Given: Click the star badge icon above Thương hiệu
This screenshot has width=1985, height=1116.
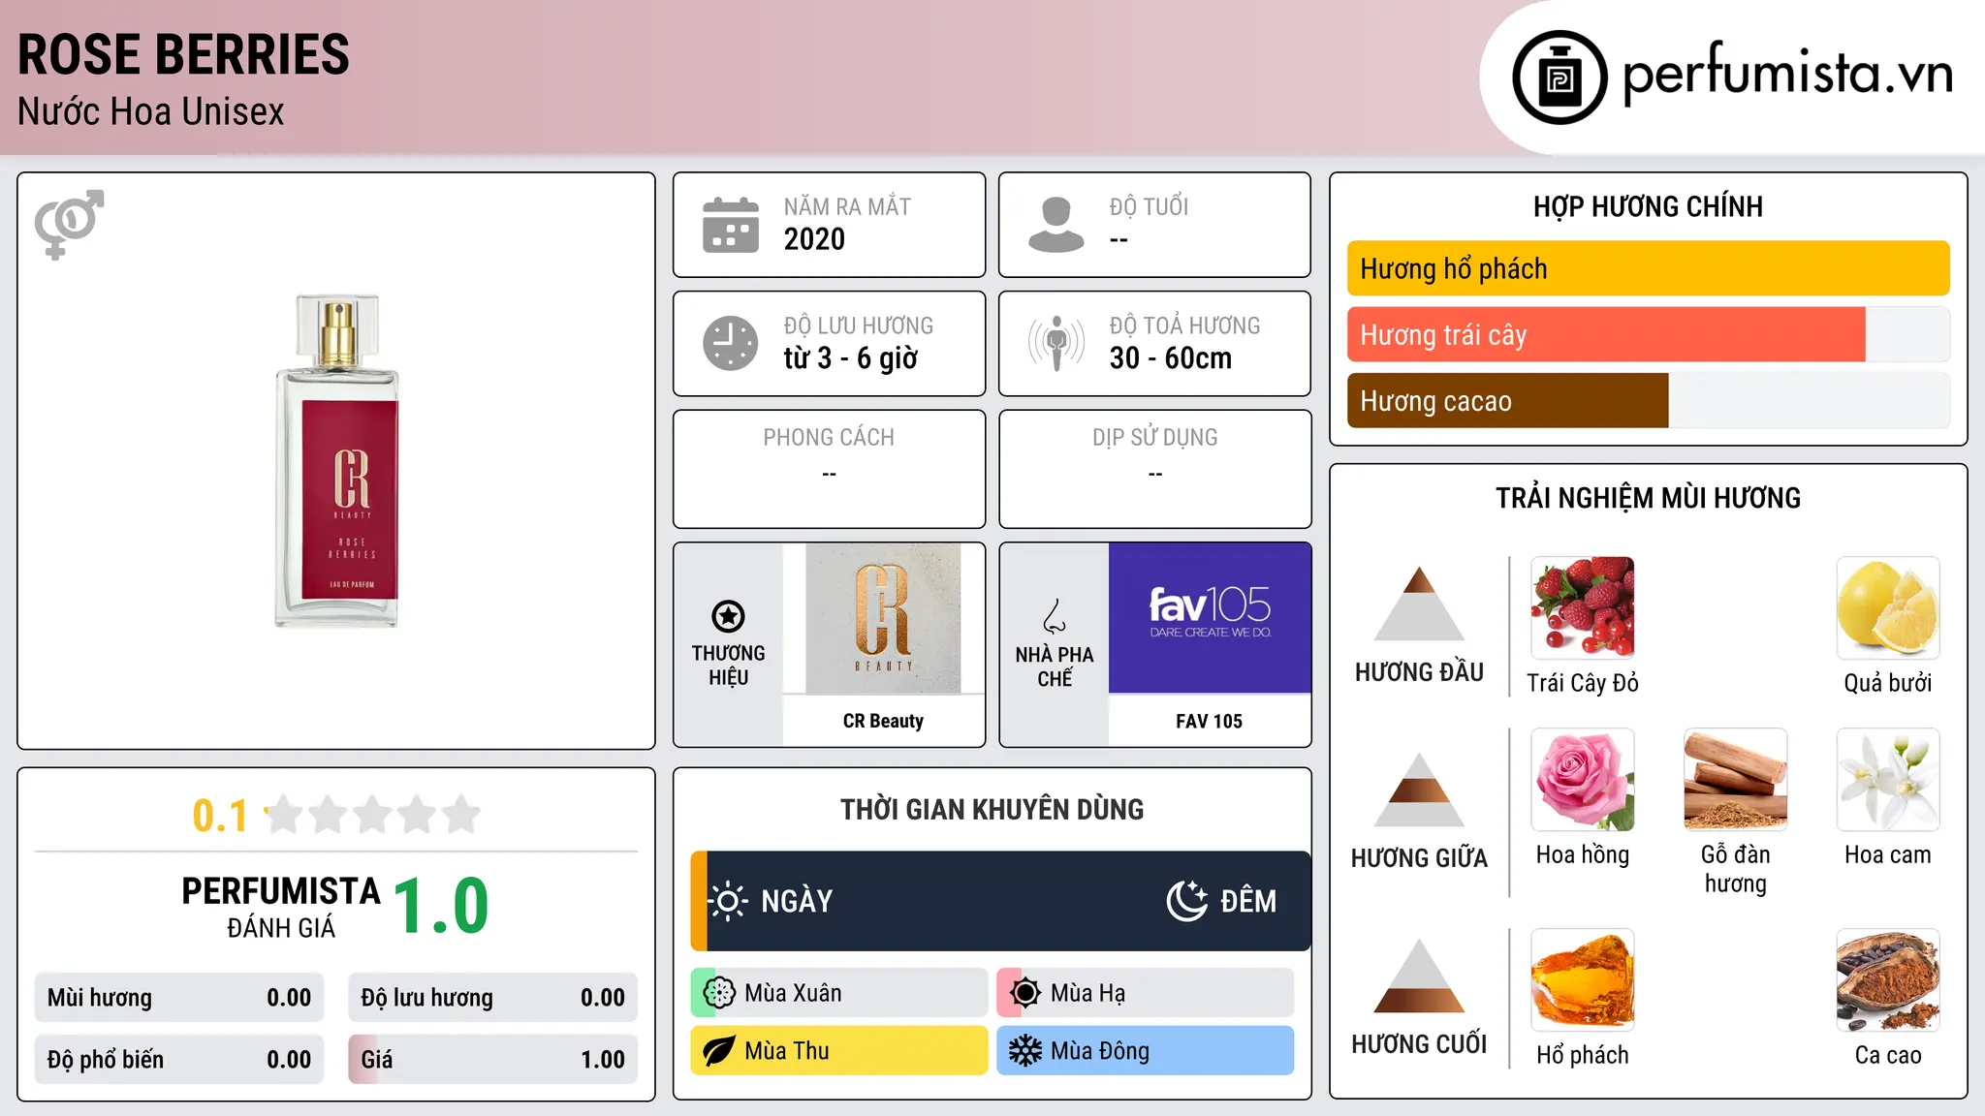Looking at the screenshot, I should pyautogui.click(x=728, y=616).
